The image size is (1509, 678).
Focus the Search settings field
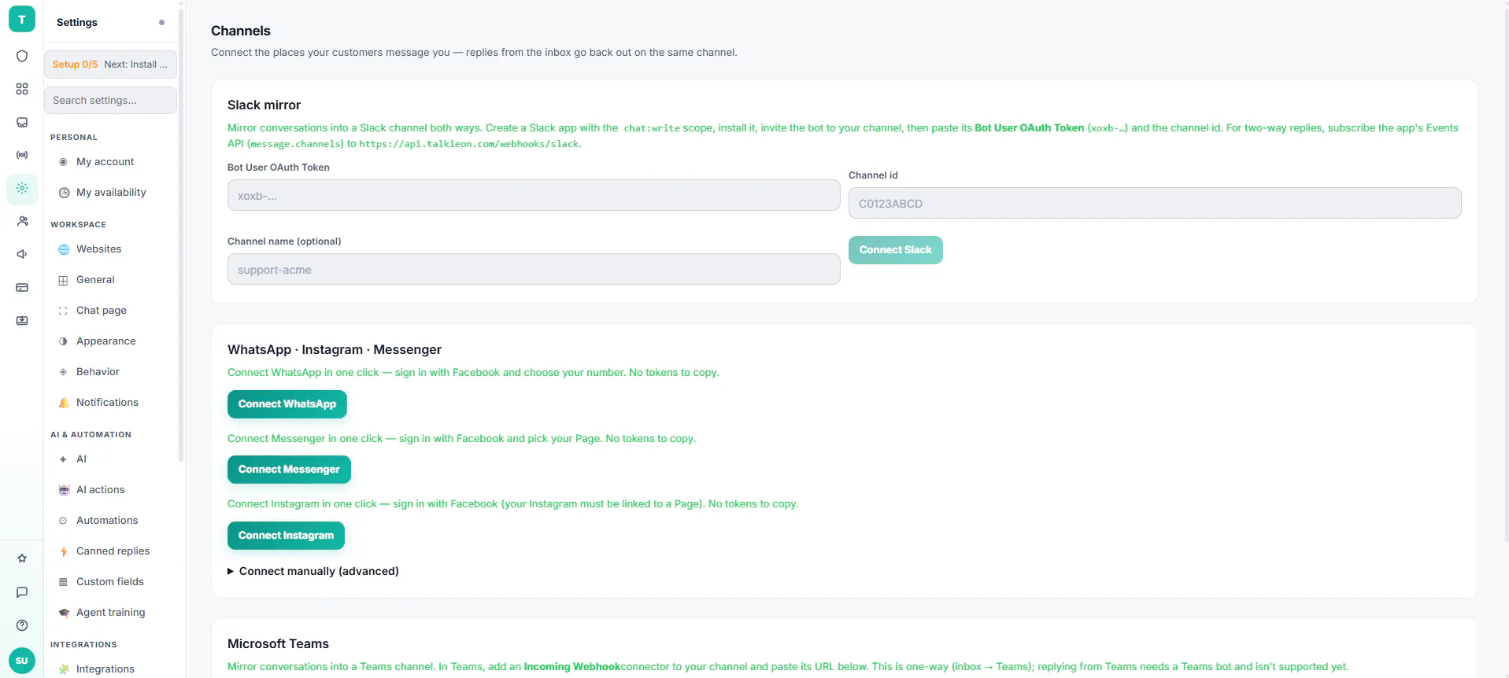(110, 100)
